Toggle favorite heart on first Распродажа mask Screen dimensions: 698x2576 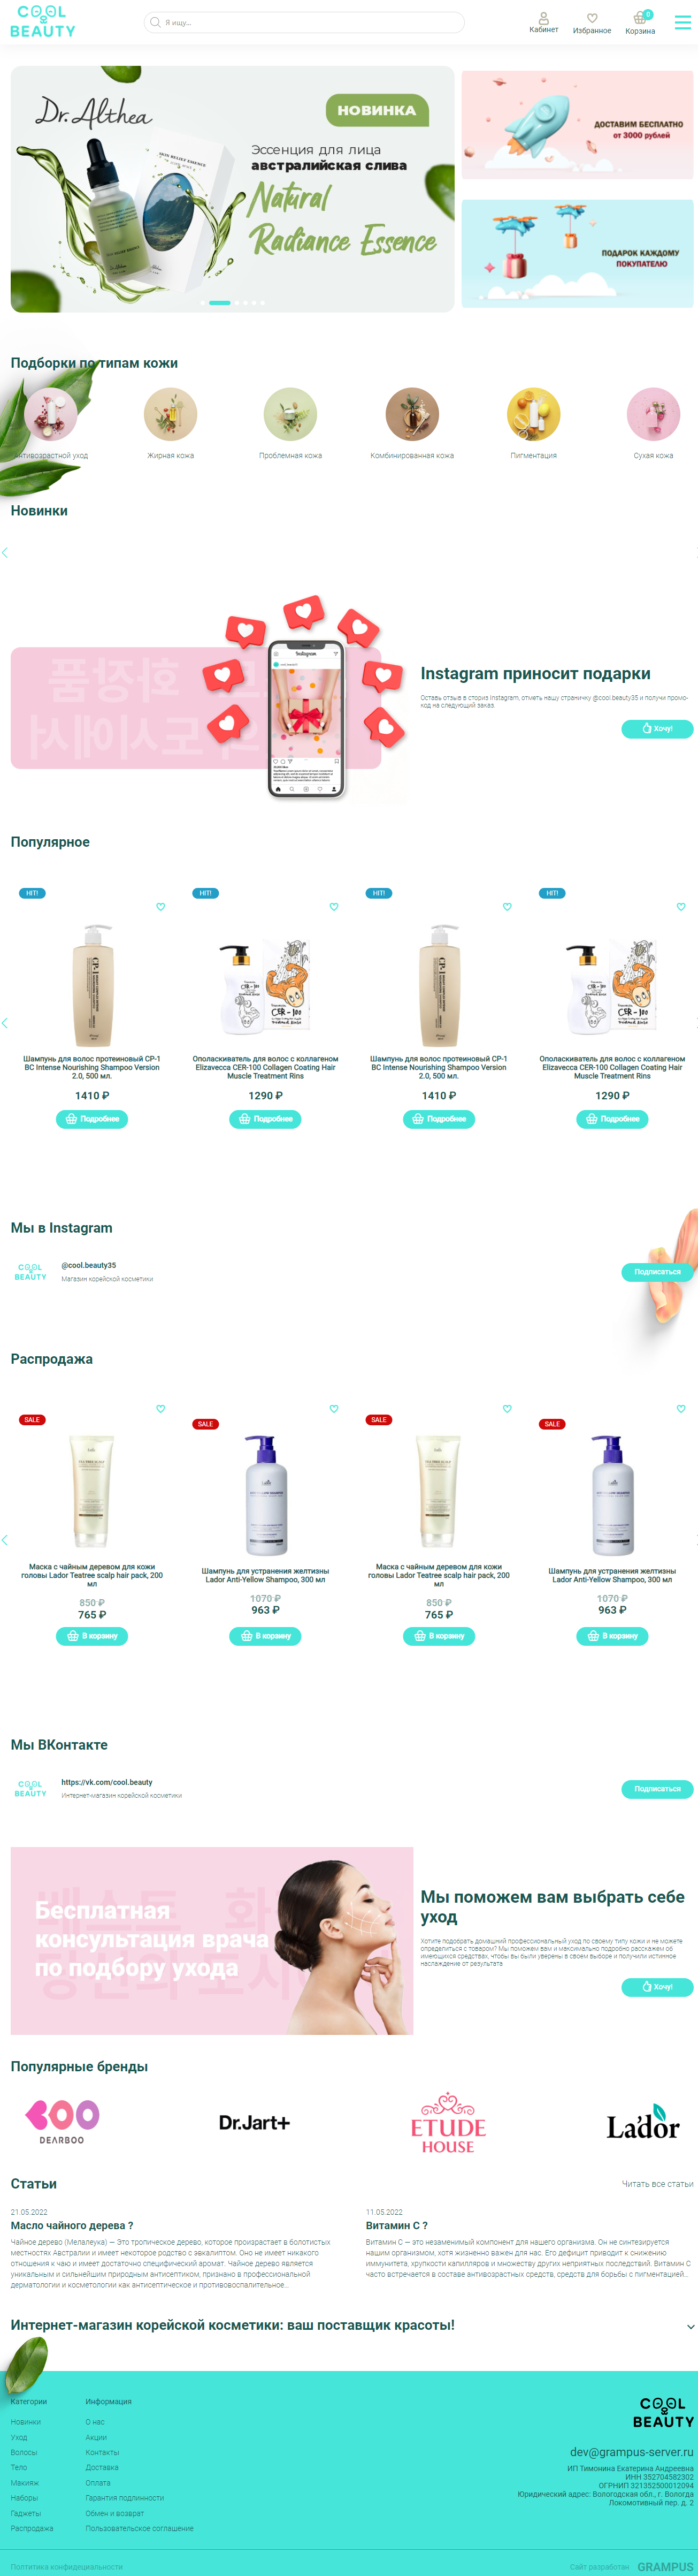coord(160,1409)
